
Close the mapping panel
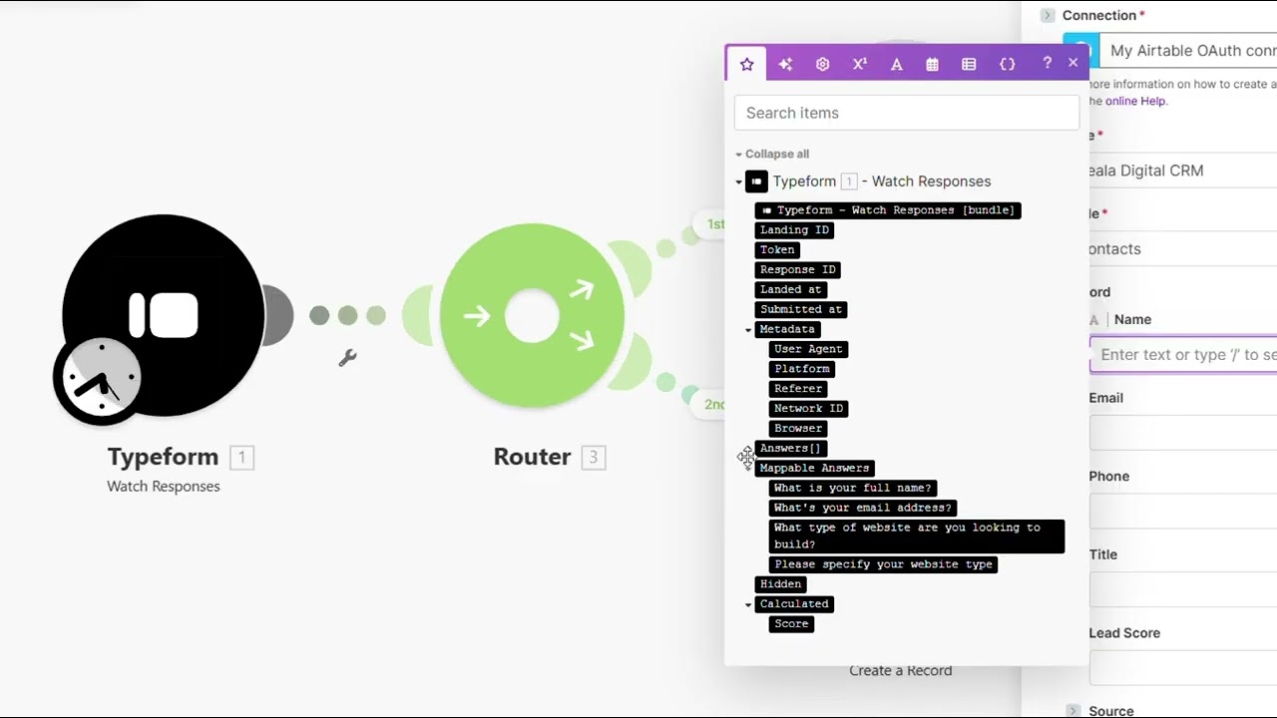(x=1073, y=63)
